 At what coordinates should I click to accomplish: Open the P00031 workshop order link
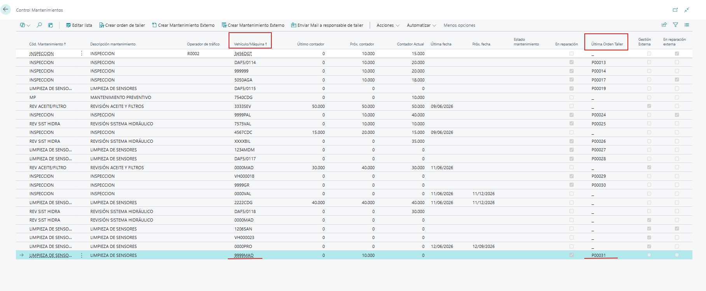tap(598, 255)
